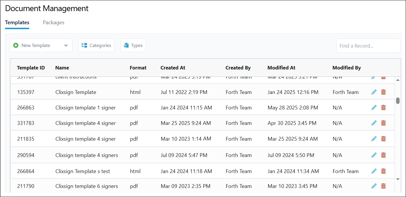Click the green plus New Template icon
The image size is (406, 197).
pyautogui.click(x=16, y=46)
